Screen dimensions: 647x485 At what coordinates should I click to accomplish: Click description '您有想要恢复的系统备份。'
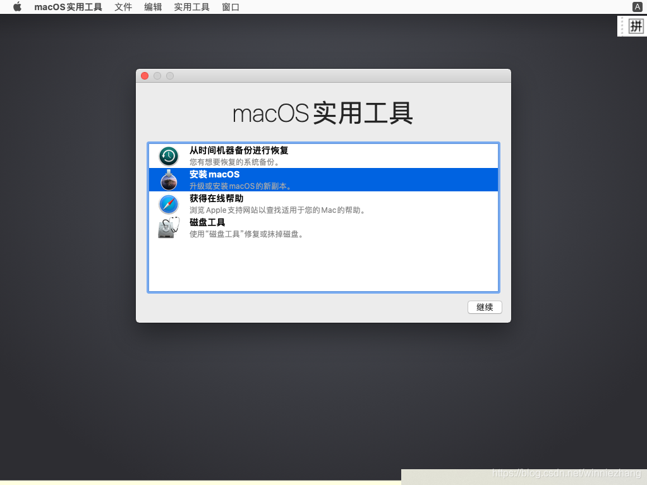coord(235,162)
